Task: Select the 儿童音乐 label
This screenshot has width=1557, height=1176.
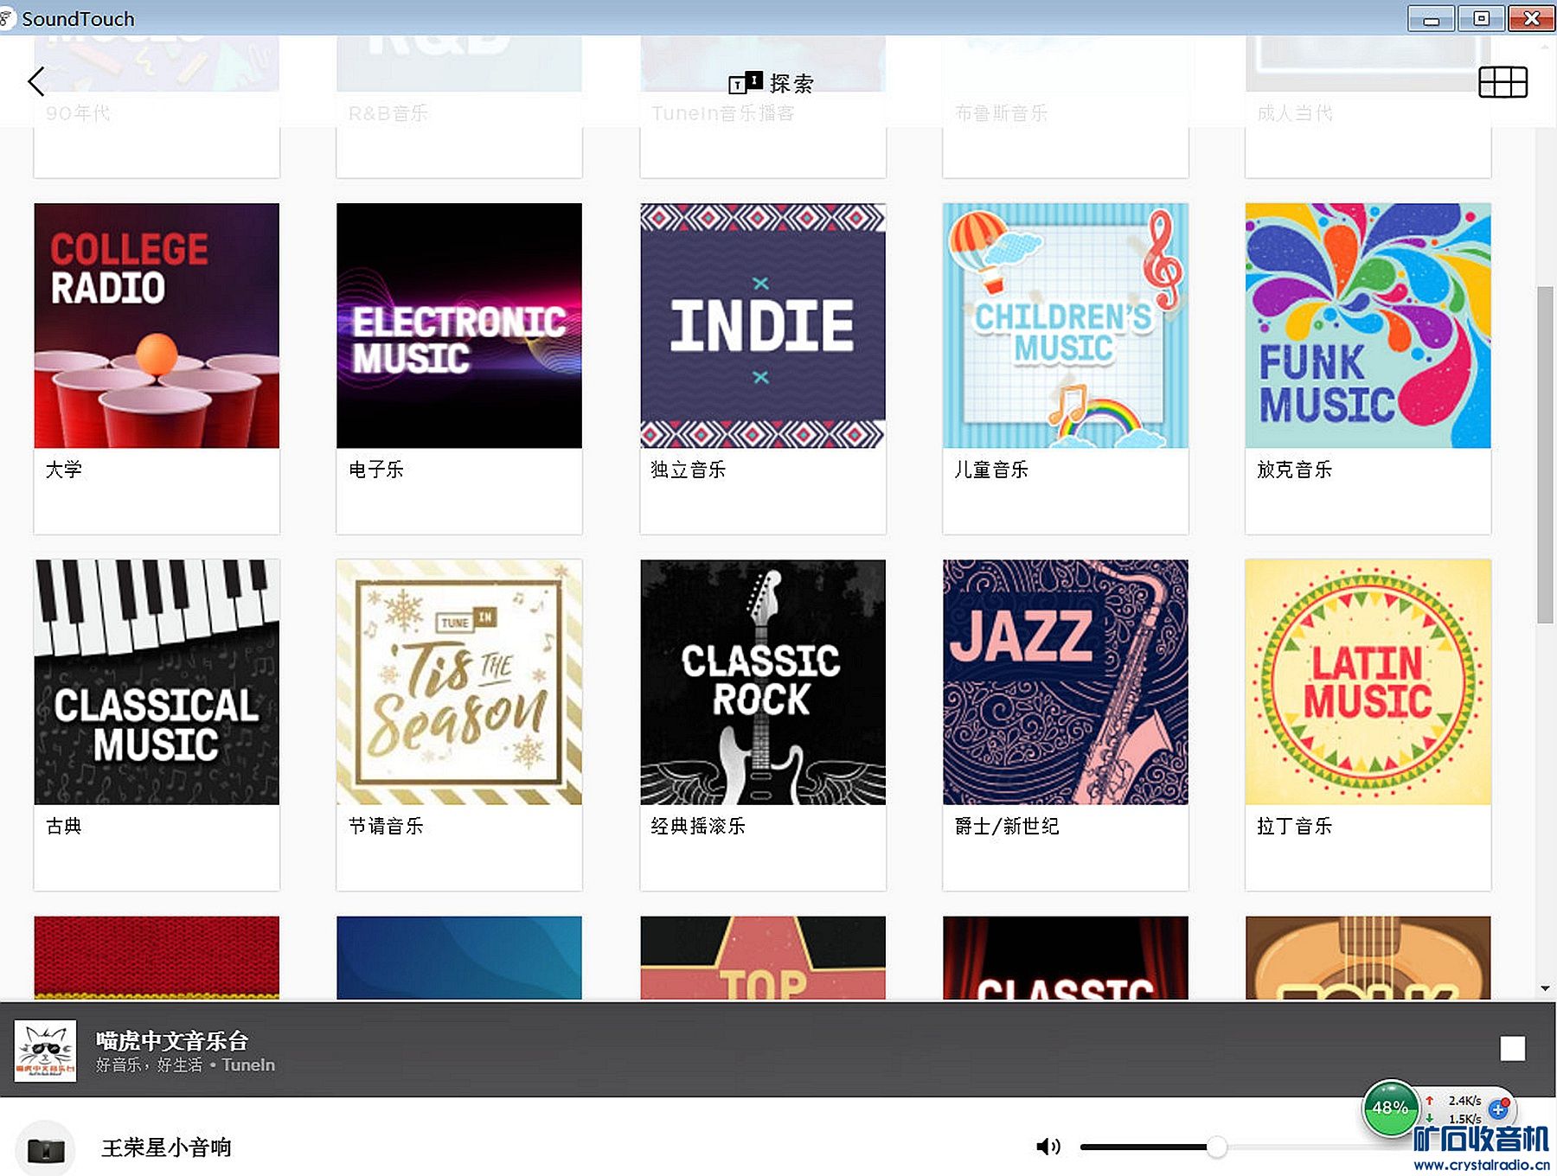Action: click(x=991, y=470)
